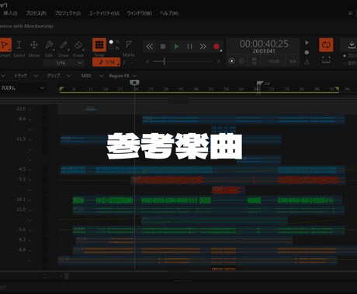Click set-loop-to-selection bracket icon
This screenshot has width=357, height=294.
coord(326,60)
